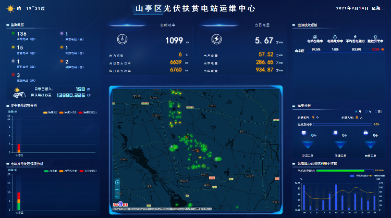The image size is (391, 218).
Task: Click the 15 alarm stations count
Action: pyautogui.click(x=20, y=47)
